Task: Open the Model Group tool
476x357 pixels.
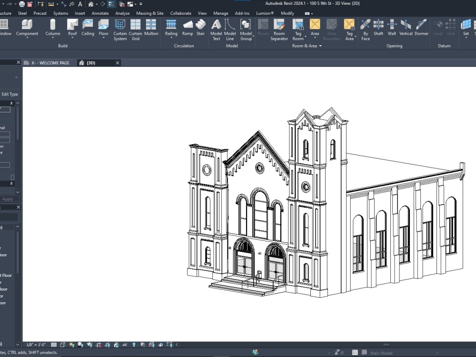Action: click(246, 30)
